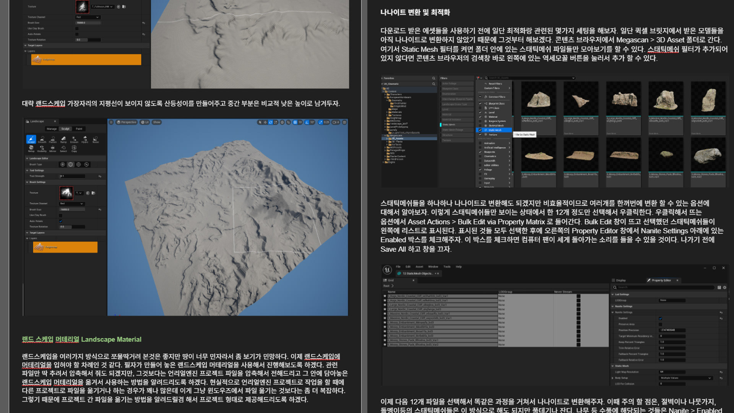The width and height of the screenshot is (734, 413).
Task: Choose the Erosion sculpt tool
Action: click(x=74, y=139)
